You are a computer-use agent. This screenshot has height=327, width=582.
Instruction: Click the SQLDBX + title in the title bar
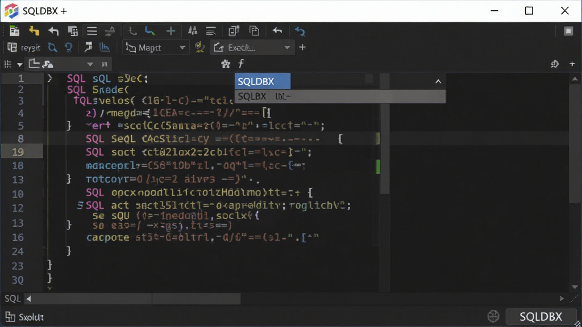pyautogui.click(x=45, y=11)
